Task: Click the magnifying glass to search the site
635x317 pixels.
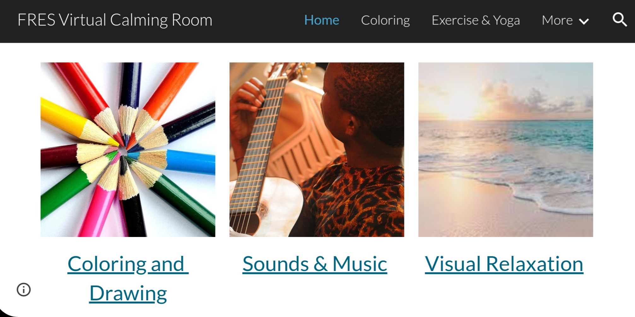Action: tap(619, 20)
